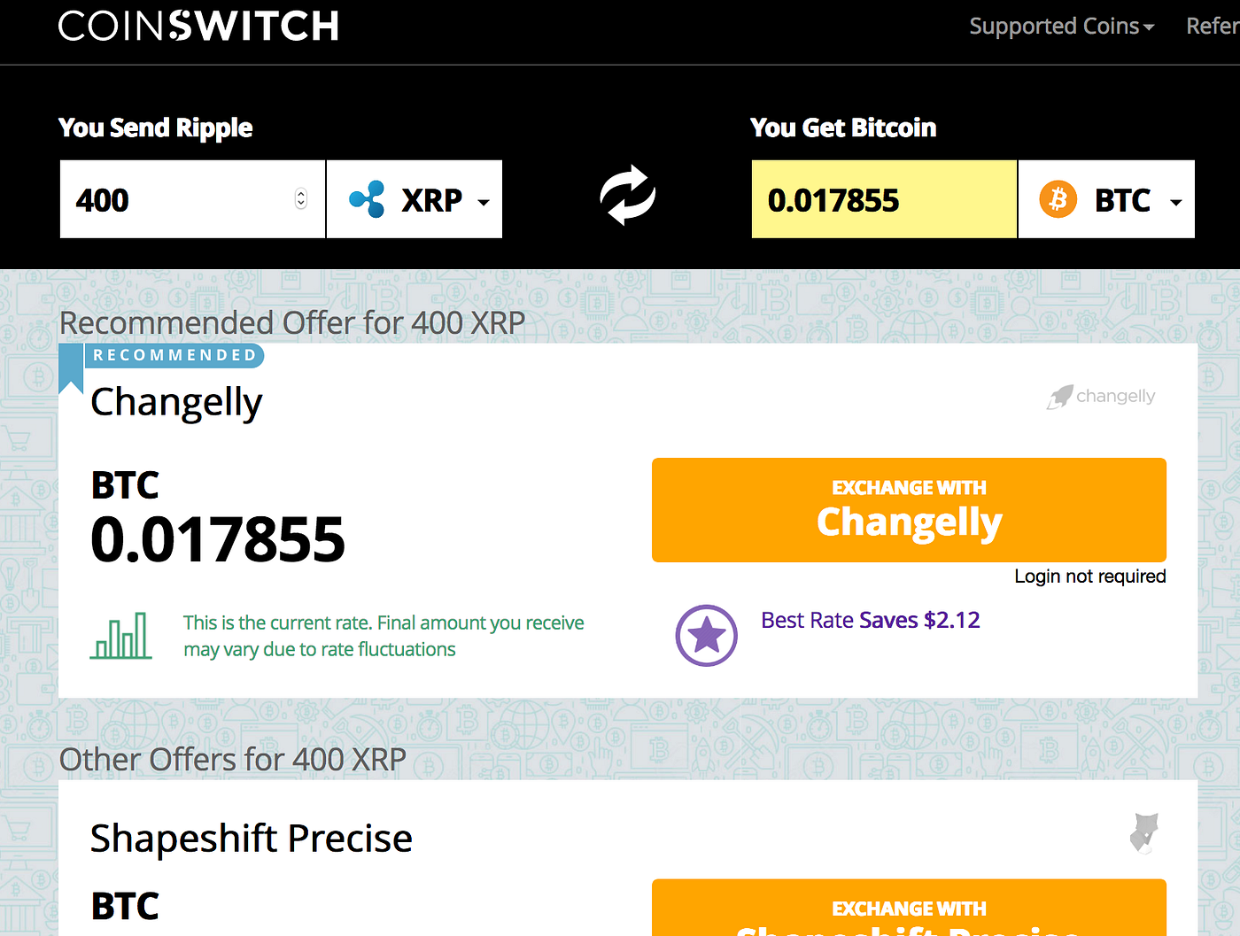This screenshot has height=936, width=1240.
Task: Click the Shapeshift fox icon
Action: (1144, 833)
